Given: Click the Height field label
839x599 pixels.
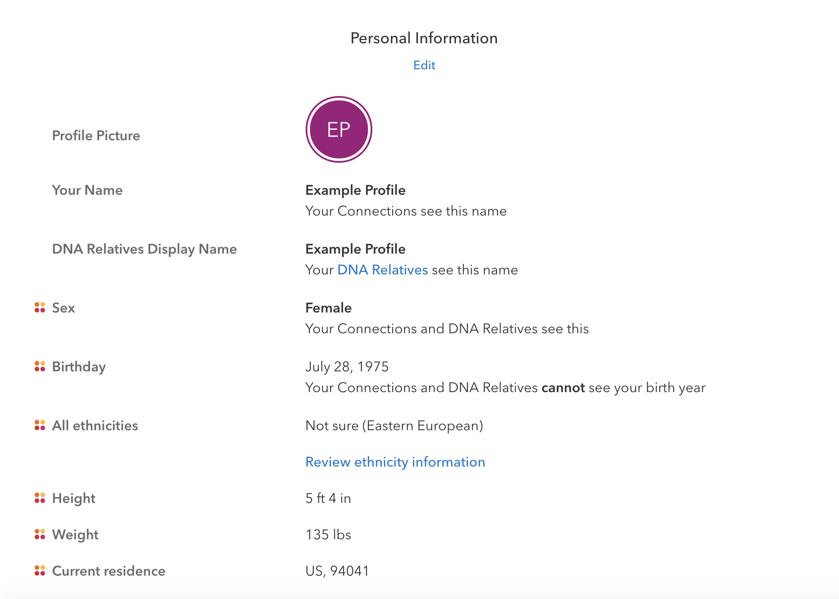Looking at the screenshot, I should point(74,498).
